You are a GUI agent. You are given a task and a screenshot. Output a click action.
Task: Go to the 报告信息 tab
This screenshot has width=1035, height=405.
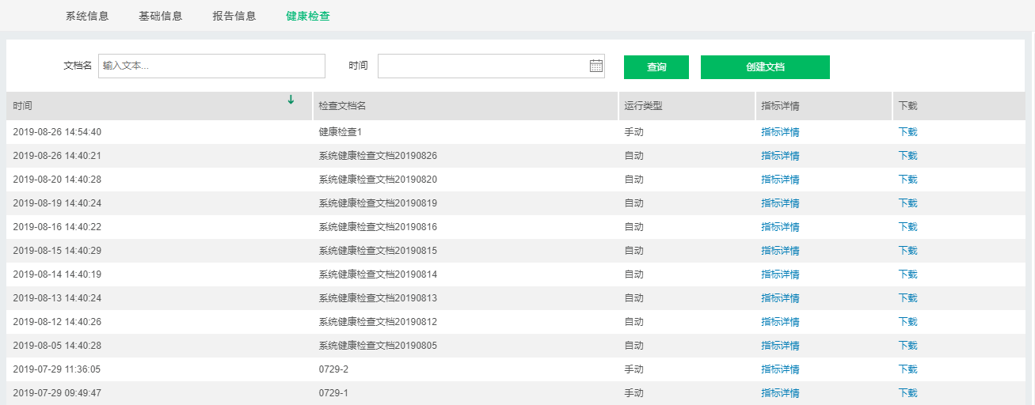point(234,16)
